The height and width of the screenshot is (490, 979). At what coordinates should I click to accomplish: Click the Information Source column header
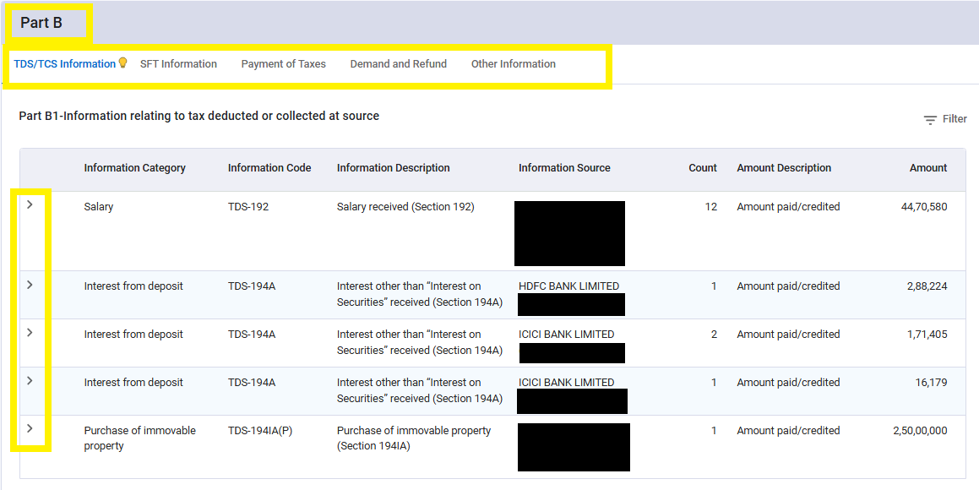pos(564,168)
